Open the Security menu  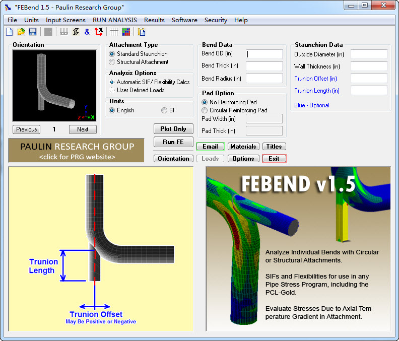click(216, 20)
